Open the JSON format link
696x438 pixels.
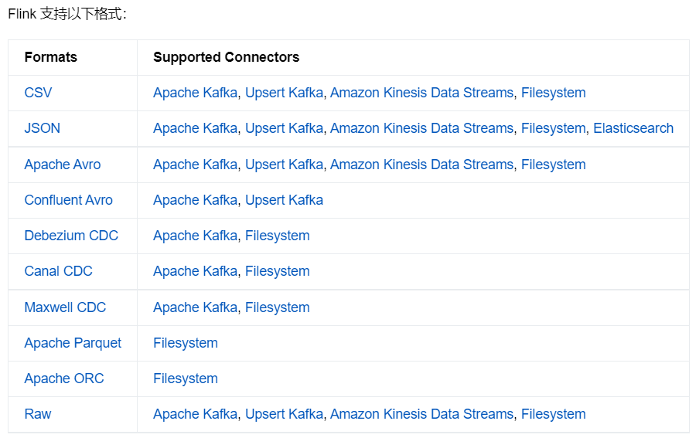42,128
